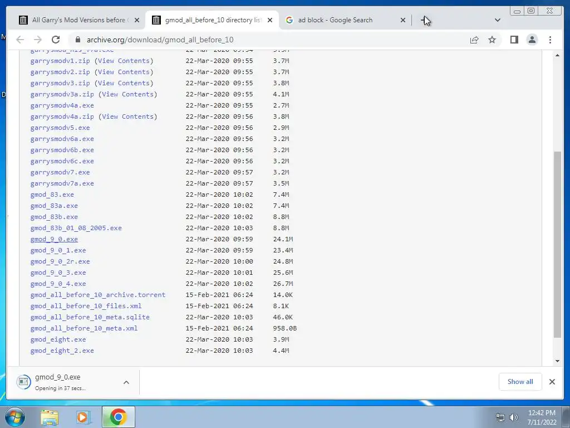Toggle Chrome side panel
570x428 pixels.
514,40
